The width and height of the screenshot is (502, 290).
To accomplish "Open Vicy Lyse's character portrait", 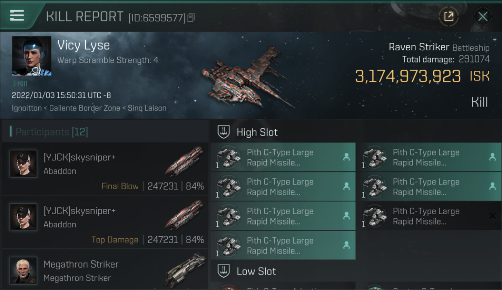I will [x=32, y=56].
